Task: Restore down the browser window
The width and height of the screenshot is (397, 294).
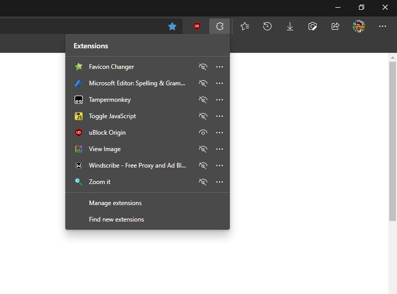Action: coord(362,7)
